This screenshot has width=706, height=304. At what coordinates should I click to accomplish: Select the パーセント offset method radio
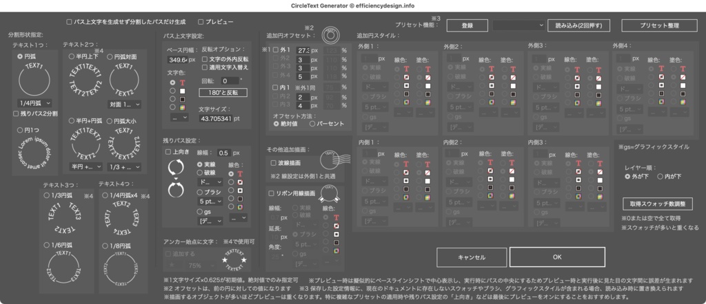pyautogui.click(x=312, y=124)
